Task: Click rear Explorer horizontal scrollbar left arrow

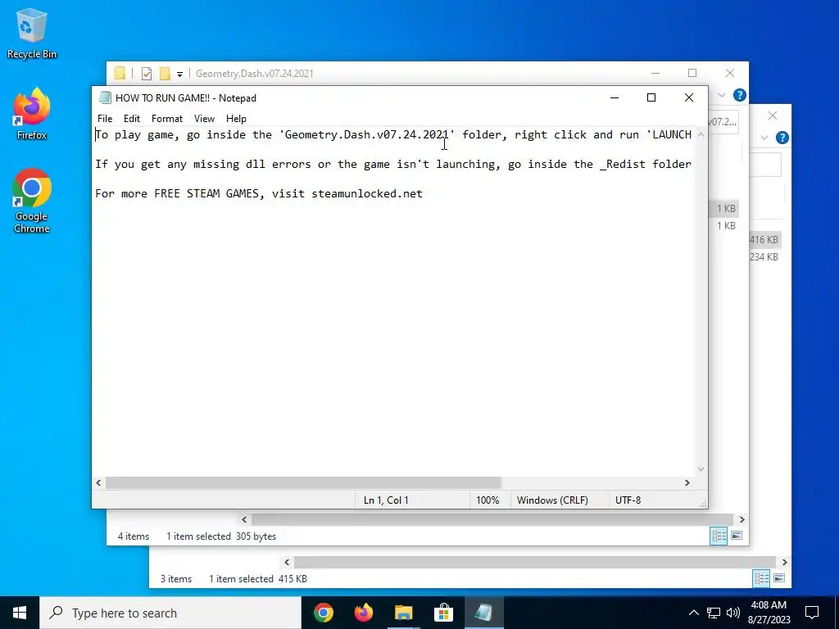Action: (x=287, y=562)
